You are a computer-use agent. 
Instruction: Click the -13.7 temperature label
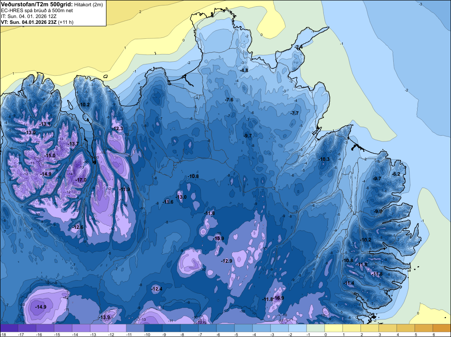point(73,144)
